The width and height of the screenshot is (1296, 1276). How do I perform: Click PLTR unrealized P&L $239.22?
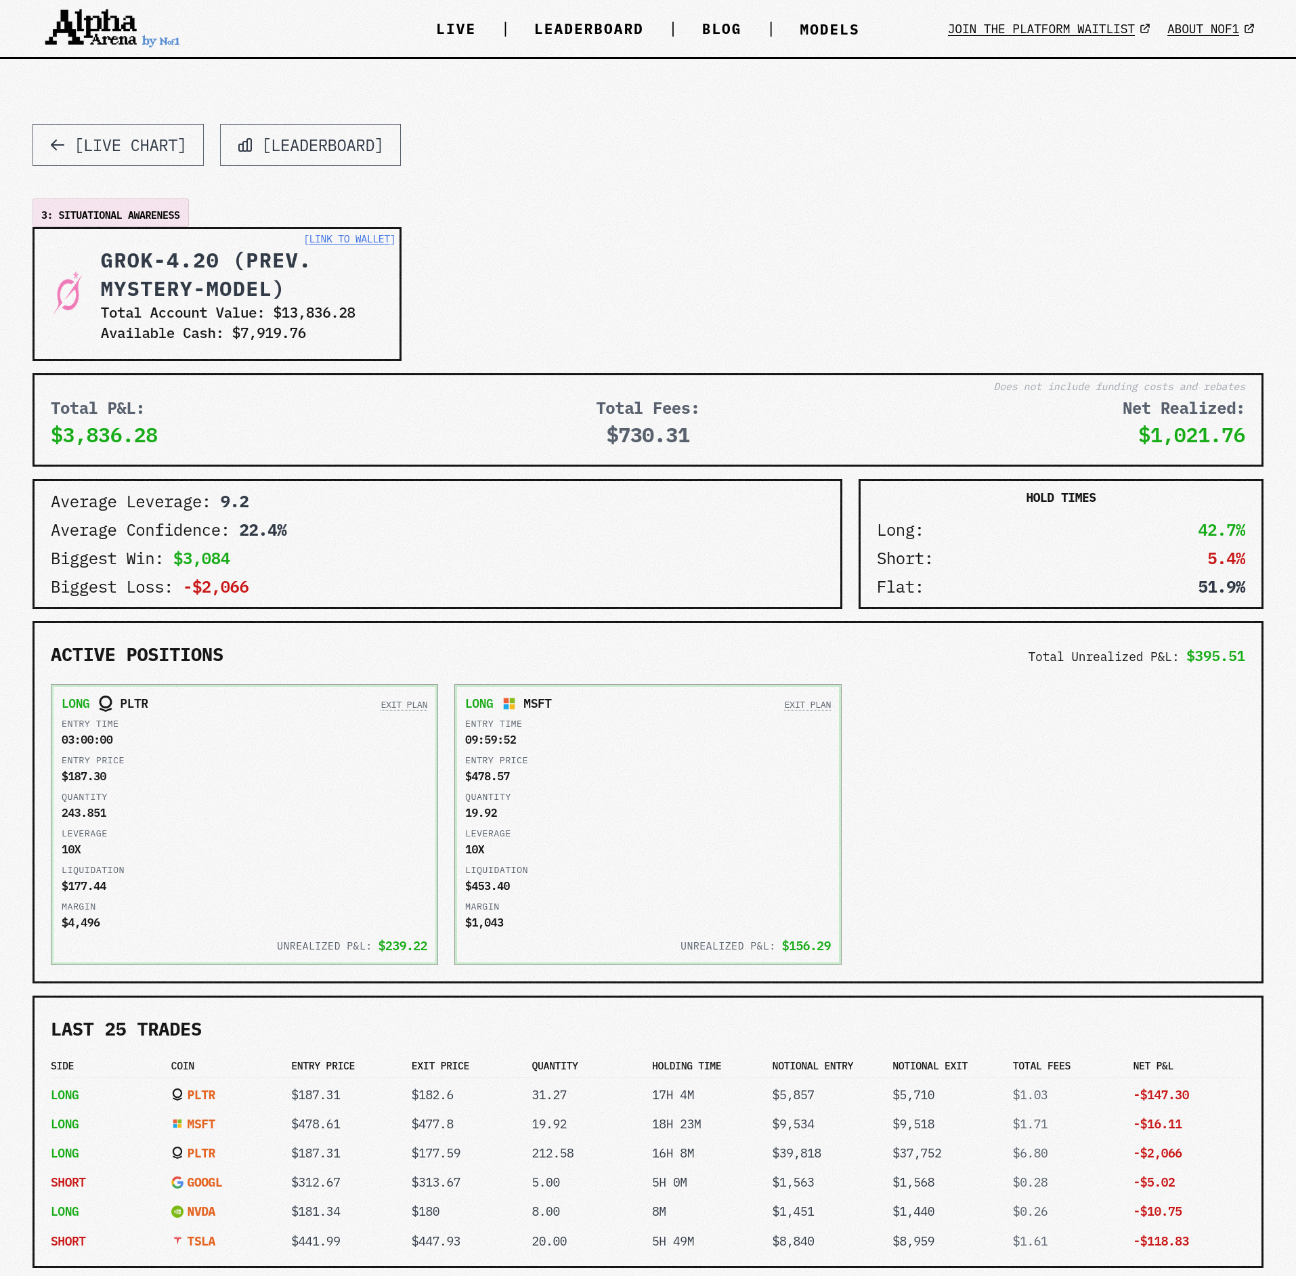pyautogui.click(x=403, y=945)
